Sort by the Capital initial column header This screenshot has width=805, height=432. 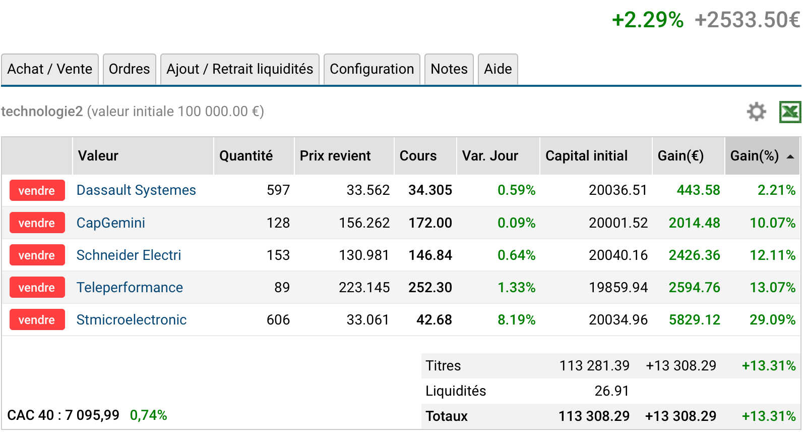pos(596,156)
